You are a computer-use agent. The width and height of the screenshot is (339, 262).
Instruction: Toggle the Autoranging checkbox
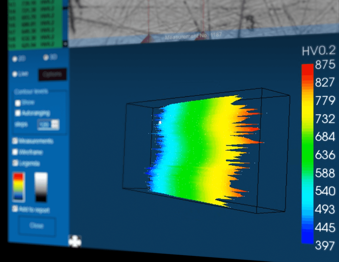18,113
